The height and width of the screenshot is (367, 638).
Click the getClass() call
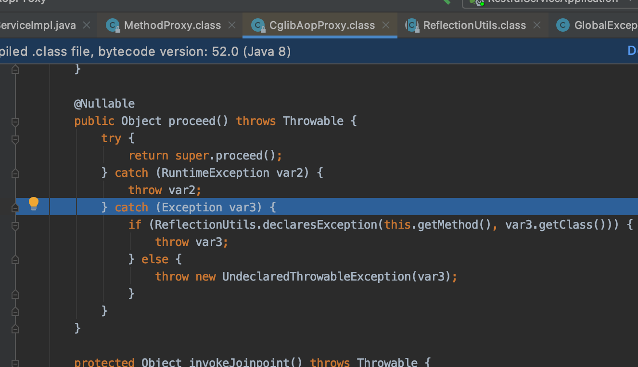572,225
